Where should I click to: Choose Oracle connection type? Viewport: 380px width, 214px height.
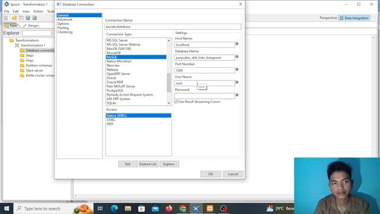pyautogui.click(x=111, y=78)
